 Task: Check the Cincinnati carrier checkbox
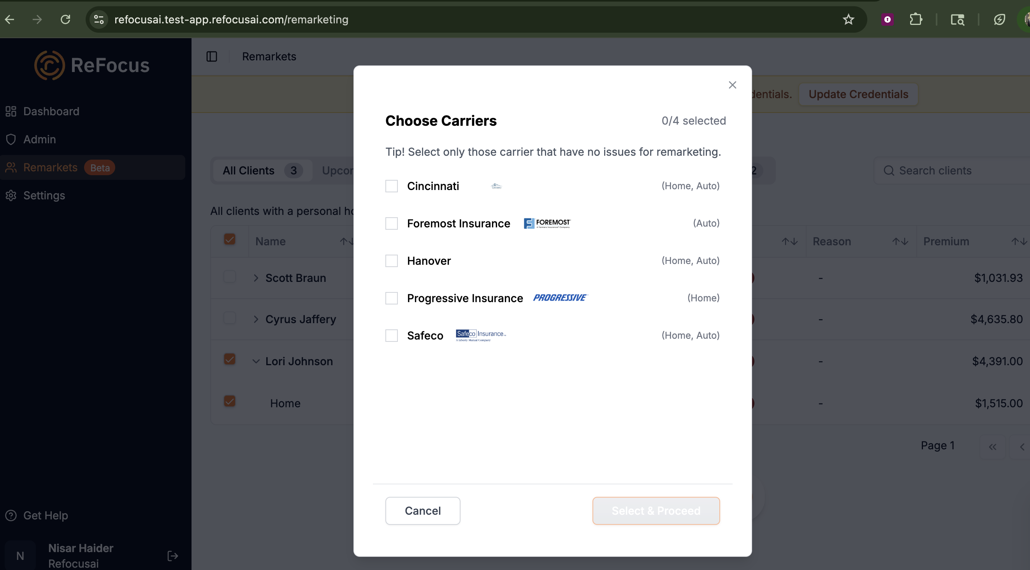click(392, 186)
